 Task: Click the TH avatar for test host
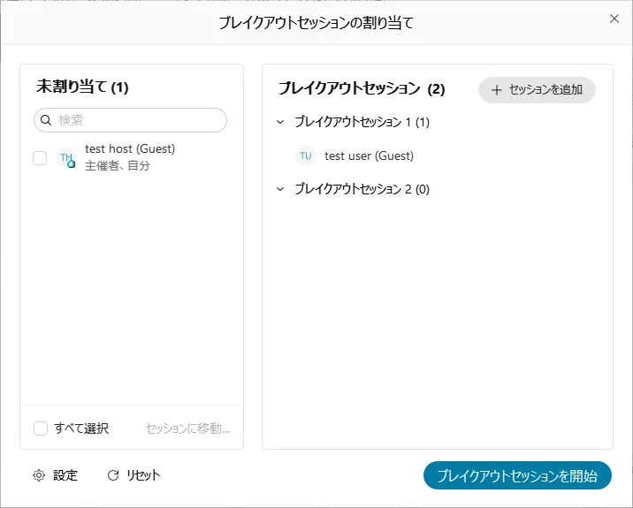coord(66,158)
